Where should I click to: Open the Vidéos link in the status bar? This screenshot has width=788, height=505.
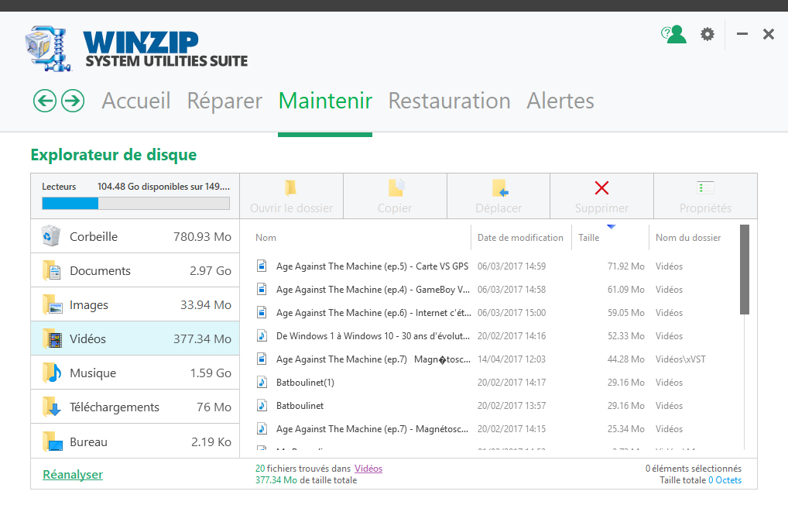pos(368,468)
